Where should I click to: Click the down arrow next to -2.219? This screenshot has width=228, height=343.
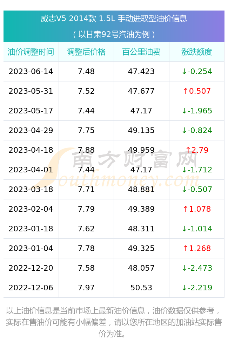click(184, 288)
